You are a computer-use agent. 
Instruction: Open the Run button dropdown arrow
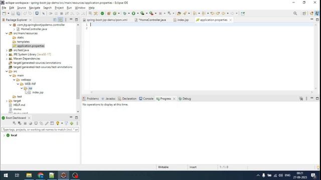pos(138,13)
